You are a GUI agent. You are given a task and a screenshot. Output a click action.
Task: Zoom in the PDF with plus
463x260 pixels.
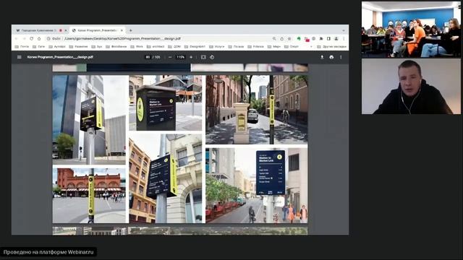point(191,57)
